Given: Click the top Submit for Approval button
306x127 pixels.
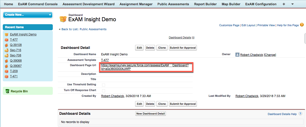Looking at the screenshot, I should (183, 48).
